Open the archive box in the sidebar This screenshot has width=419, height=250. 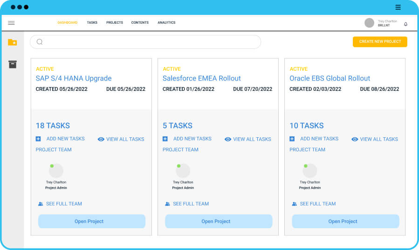[13, 64]
